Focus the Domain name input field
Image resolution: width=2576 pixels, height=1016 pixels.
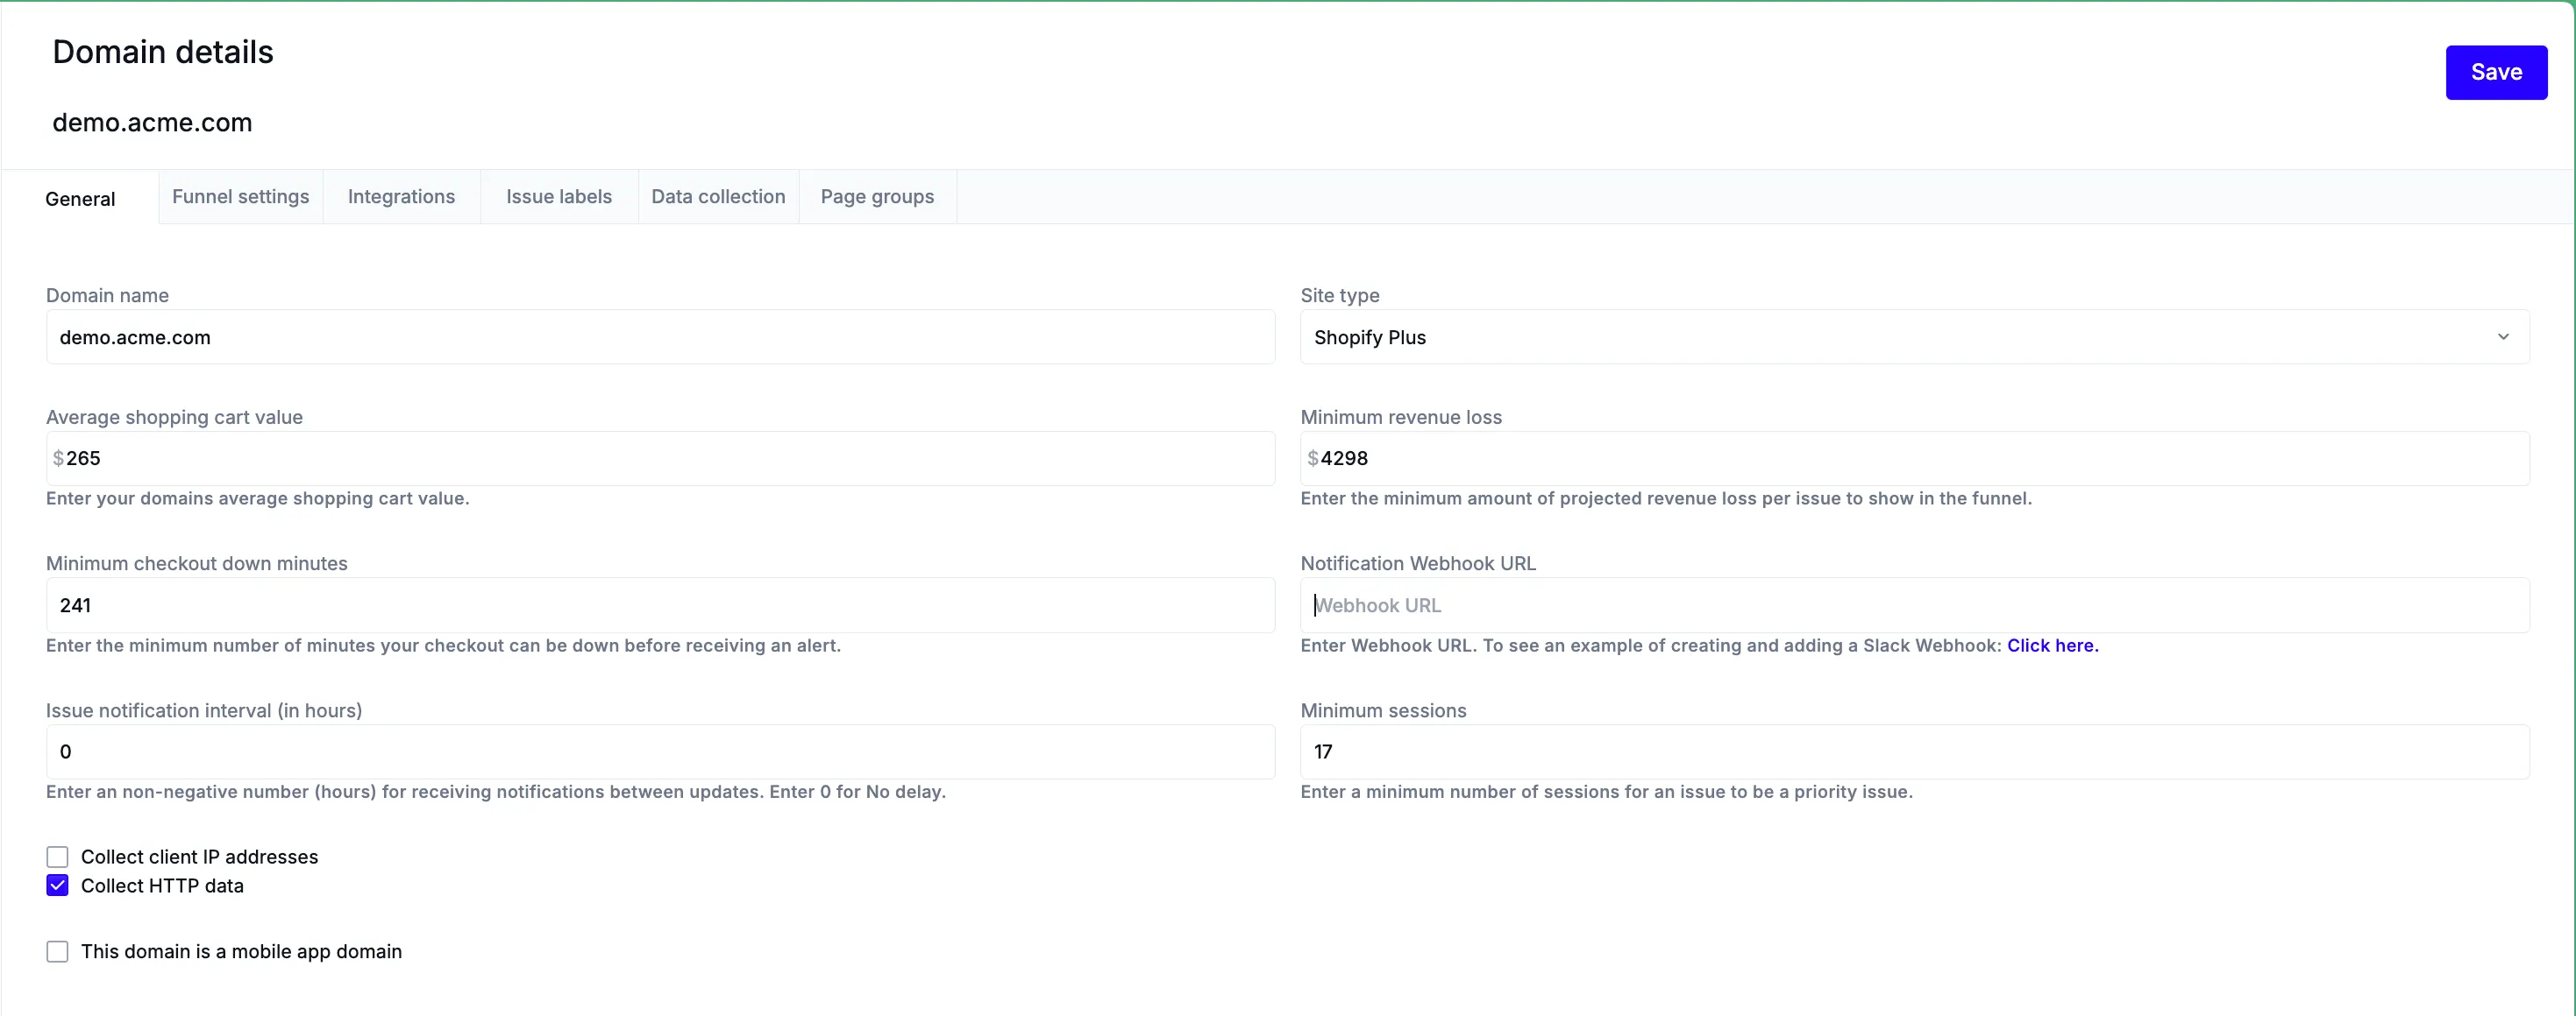point(660,338)
